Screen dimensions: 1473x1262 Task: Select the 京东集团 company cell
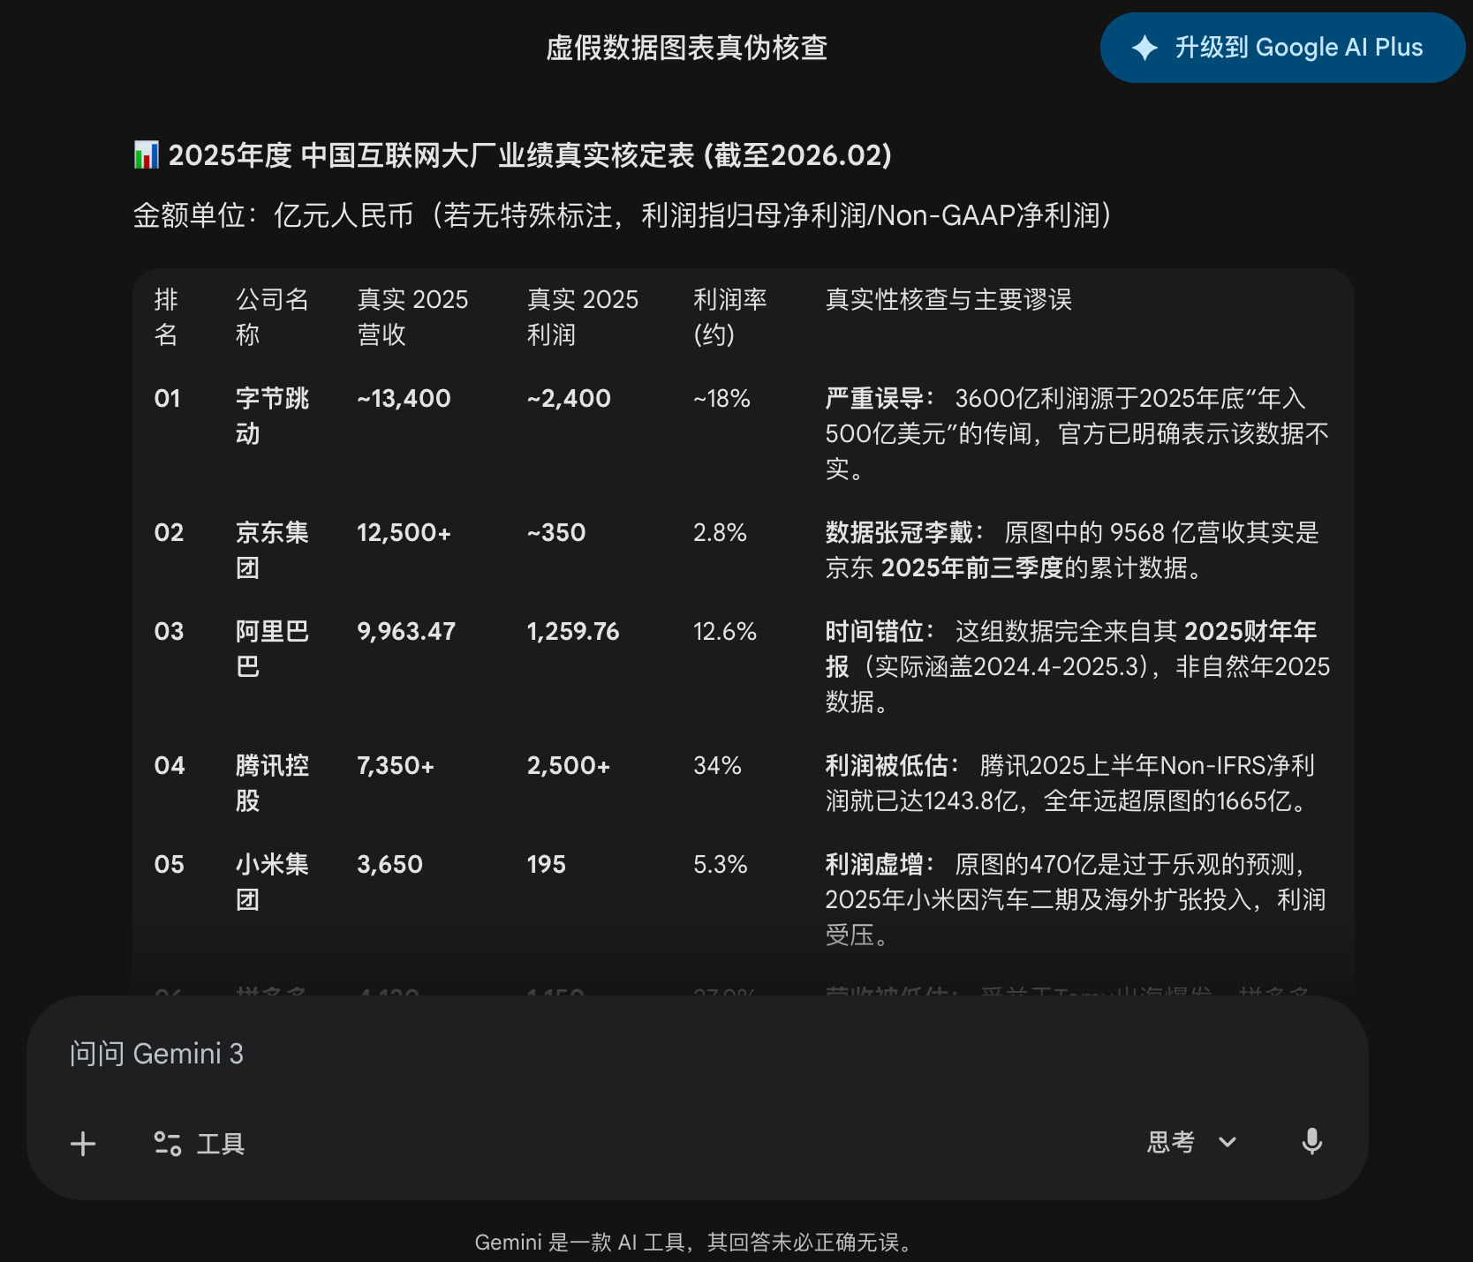tap(272, 550)
